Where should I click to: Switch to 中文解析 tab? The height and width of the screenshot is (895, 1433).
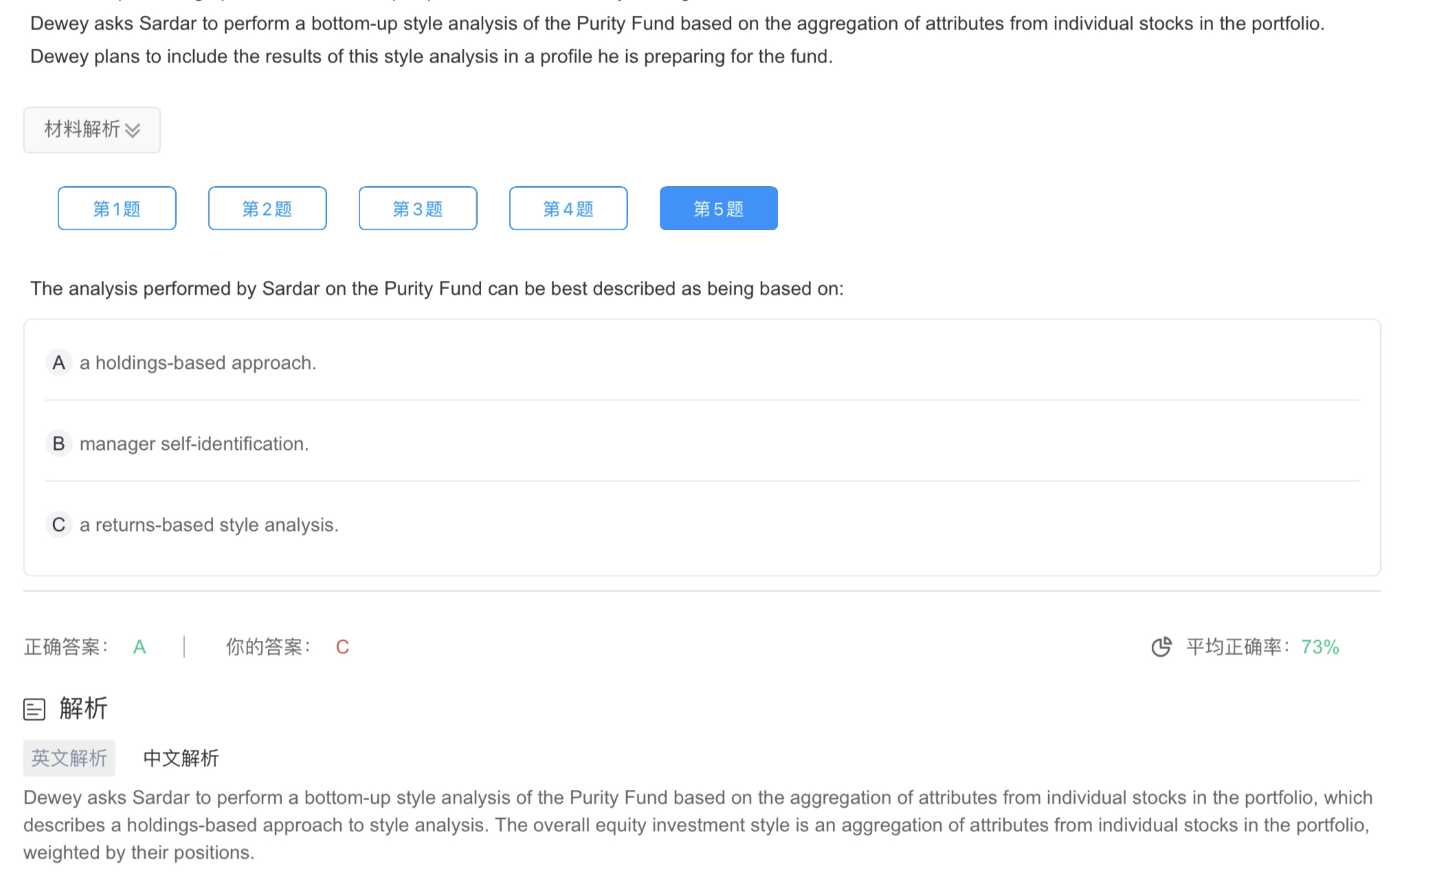[x=181, y=758]
